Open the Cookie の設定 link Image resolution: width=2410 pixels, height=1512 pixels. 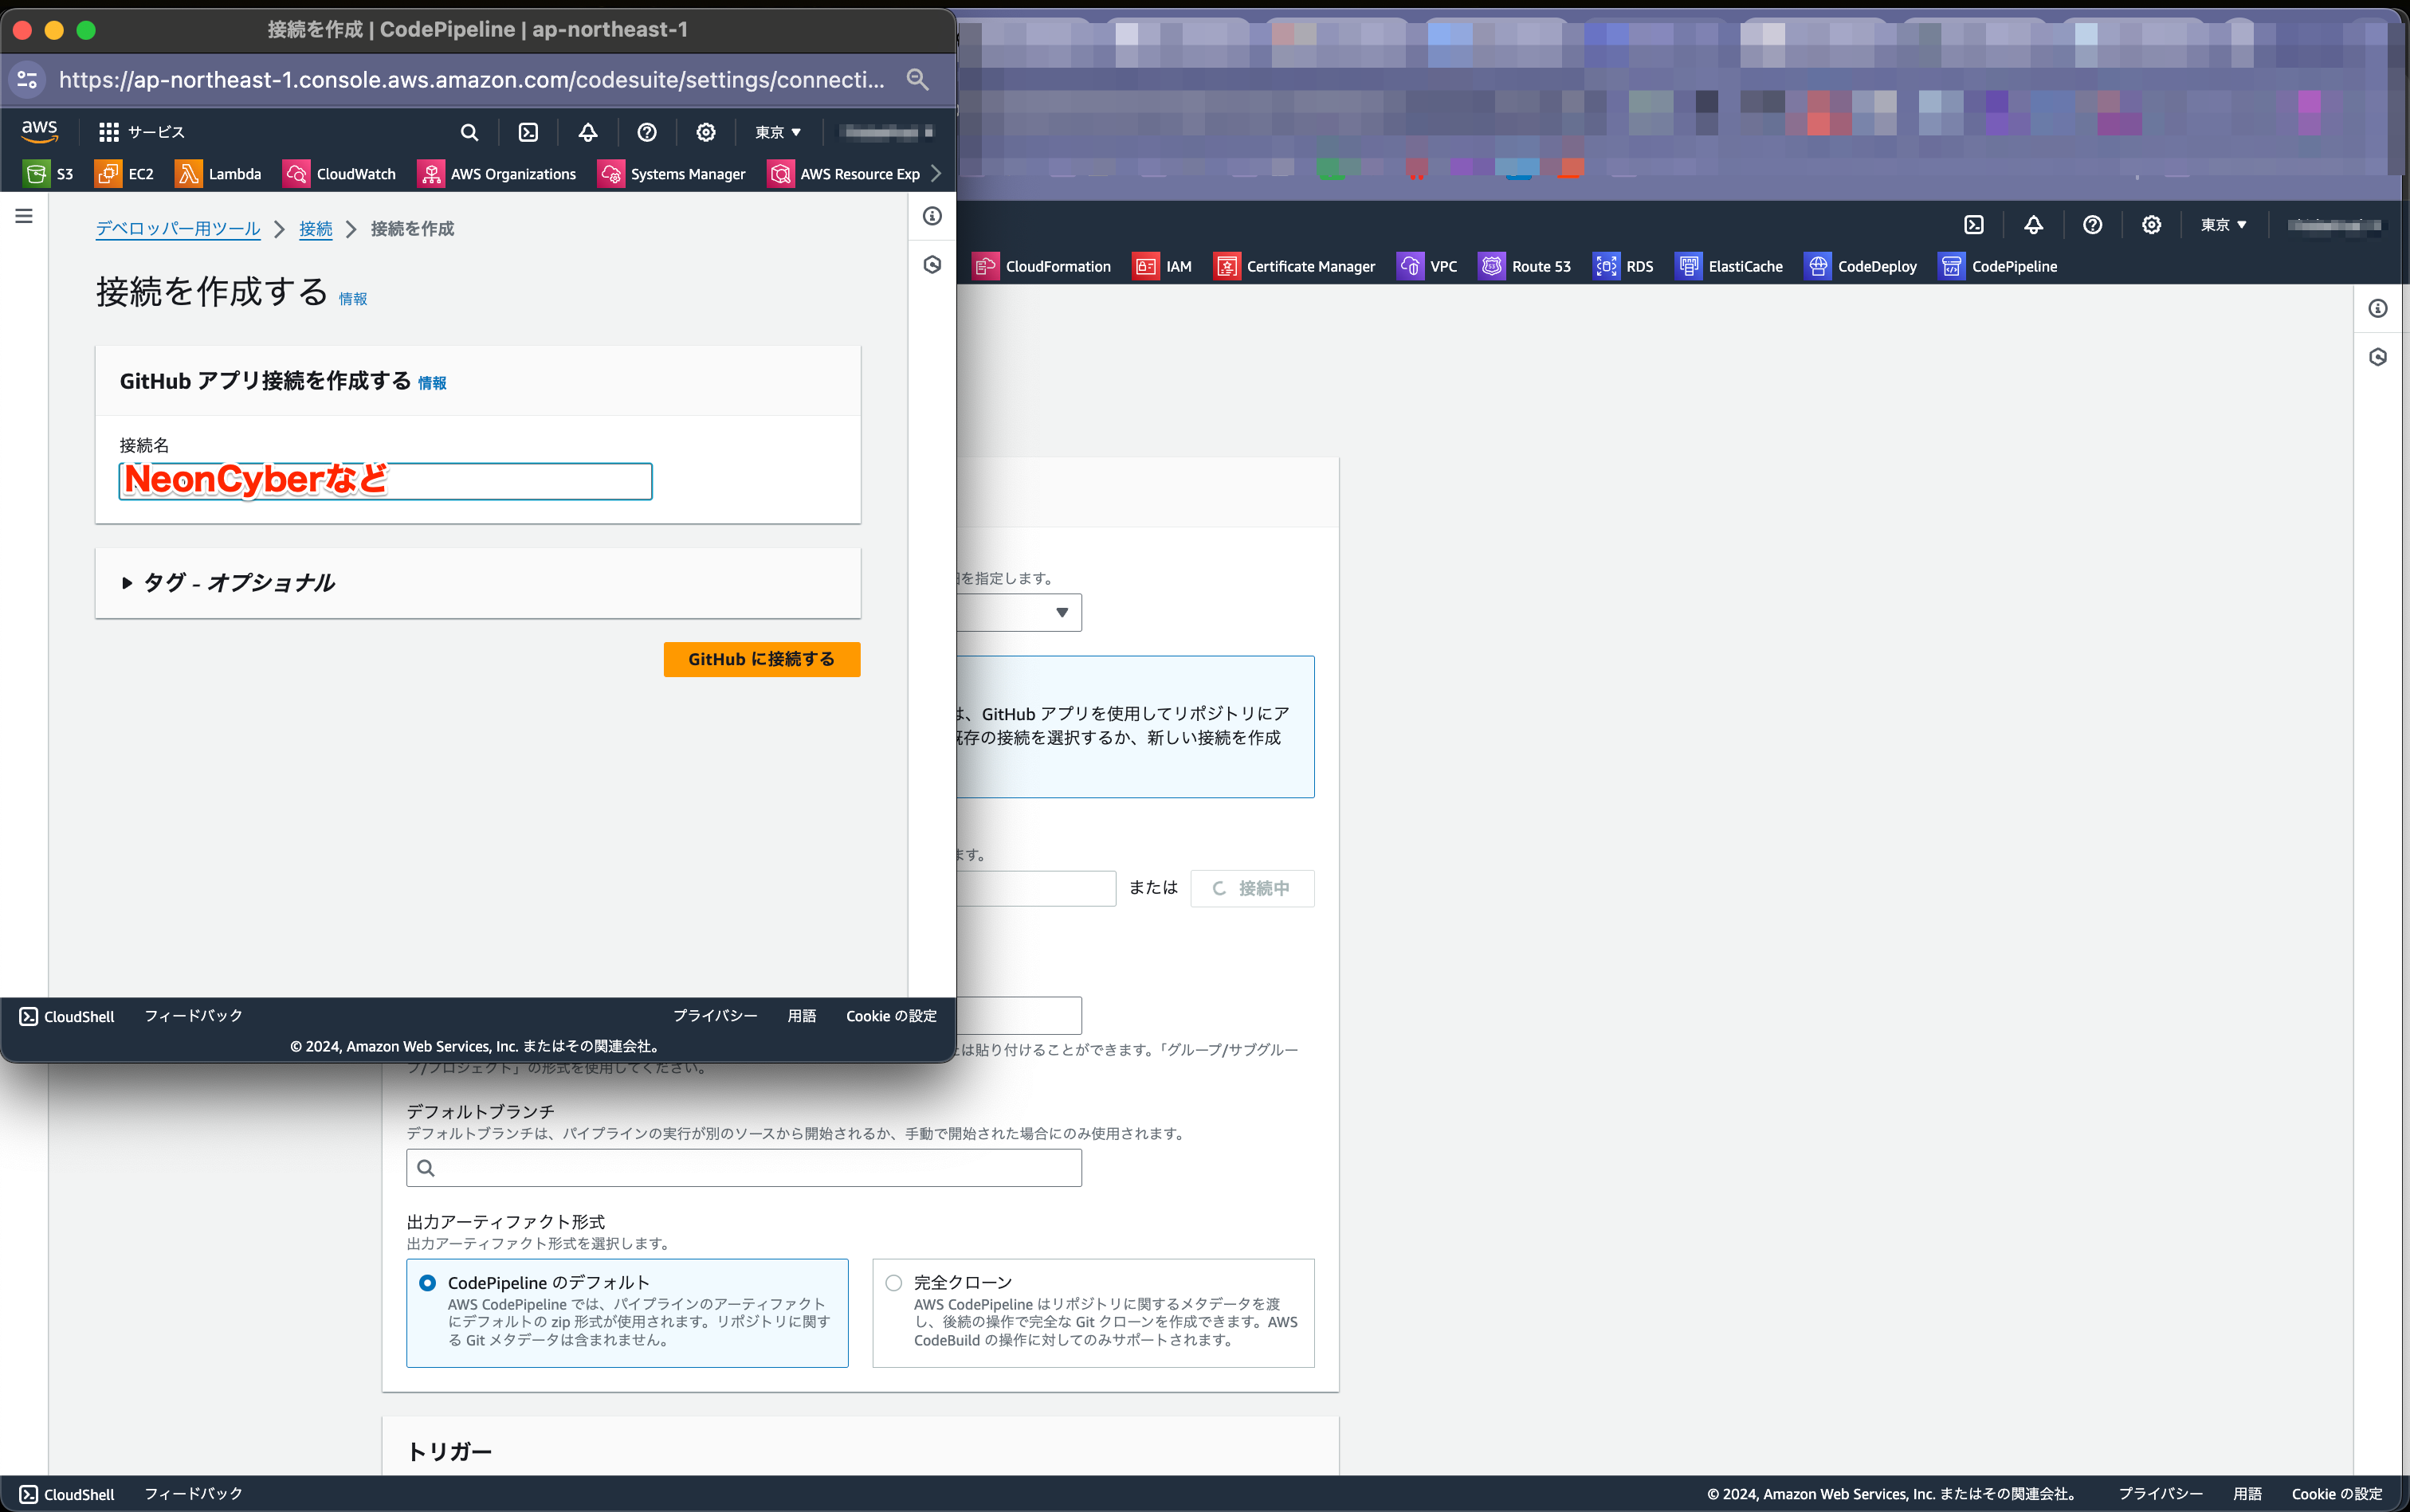[x=890, y=1016]
